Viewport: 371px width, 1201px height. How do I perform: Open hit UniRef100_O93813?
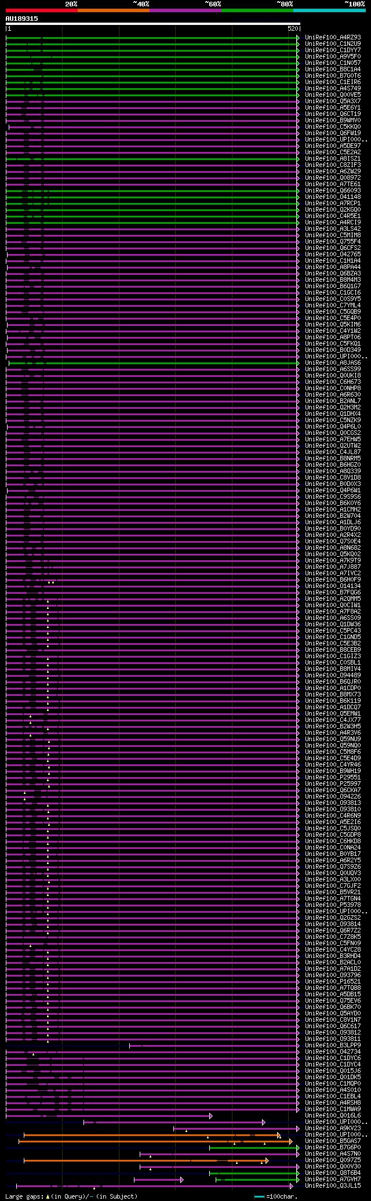(333, 803)
